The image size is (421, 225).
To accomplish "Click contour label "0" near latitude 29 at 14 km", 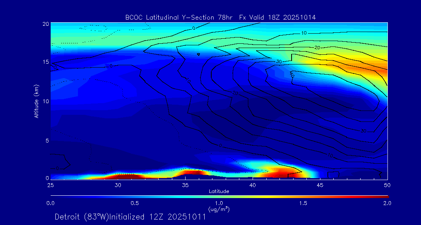I will pos(111,66).
